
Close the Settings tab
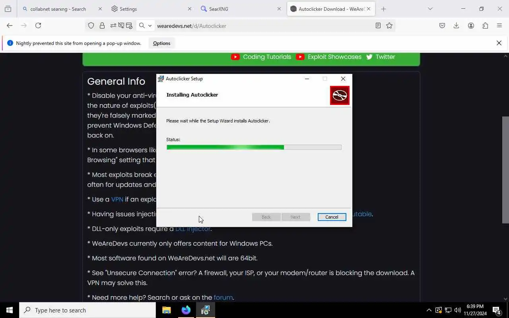tap(189, 9)
